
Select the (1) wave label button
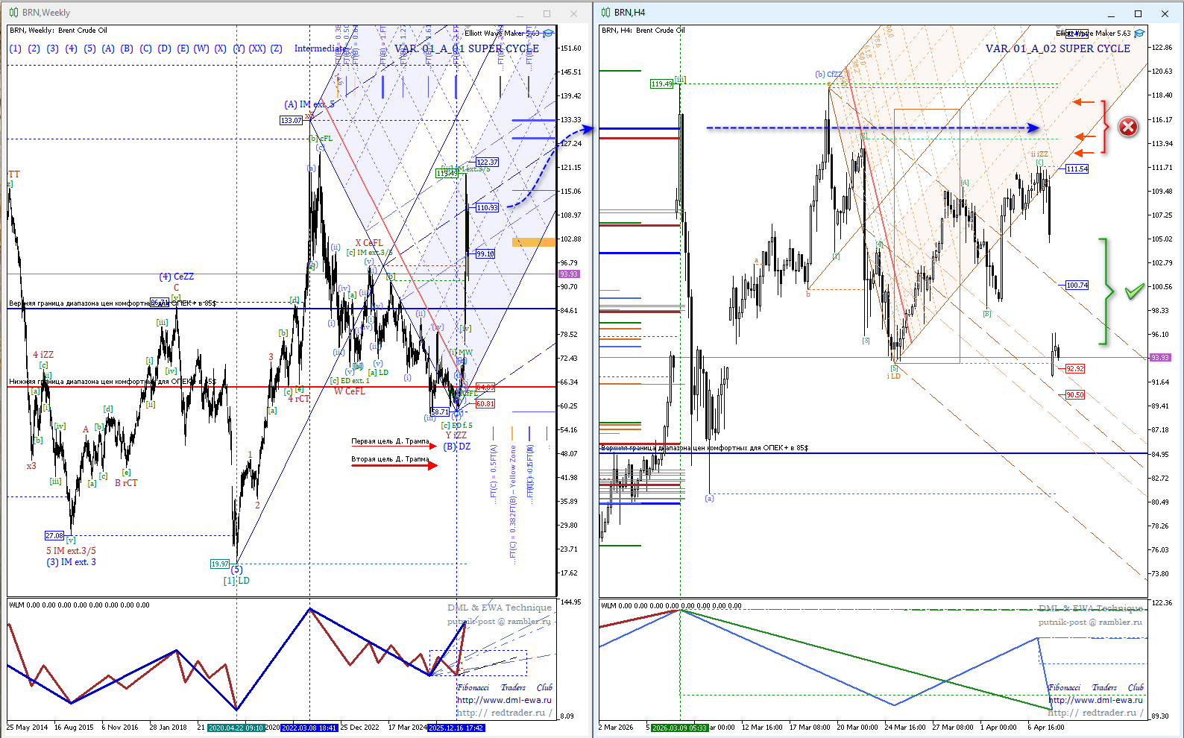click(x=16, y=48)
